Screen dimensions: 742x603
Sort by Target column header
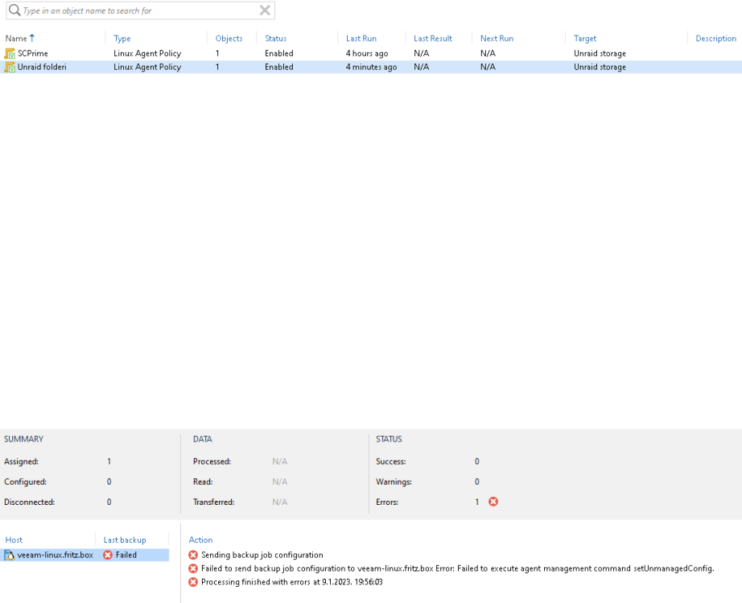point(585,39)
